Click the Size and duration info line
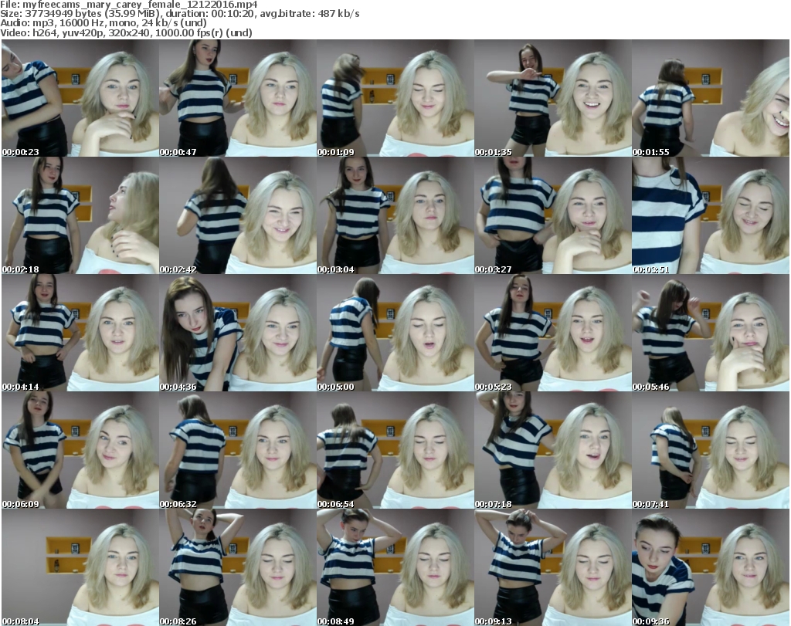 [x=180, y=14]
